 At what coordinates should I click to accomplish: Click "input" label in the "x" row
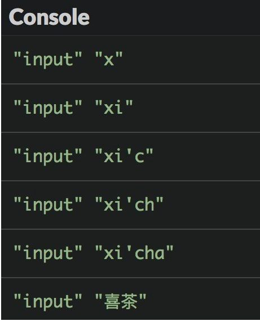48,59
